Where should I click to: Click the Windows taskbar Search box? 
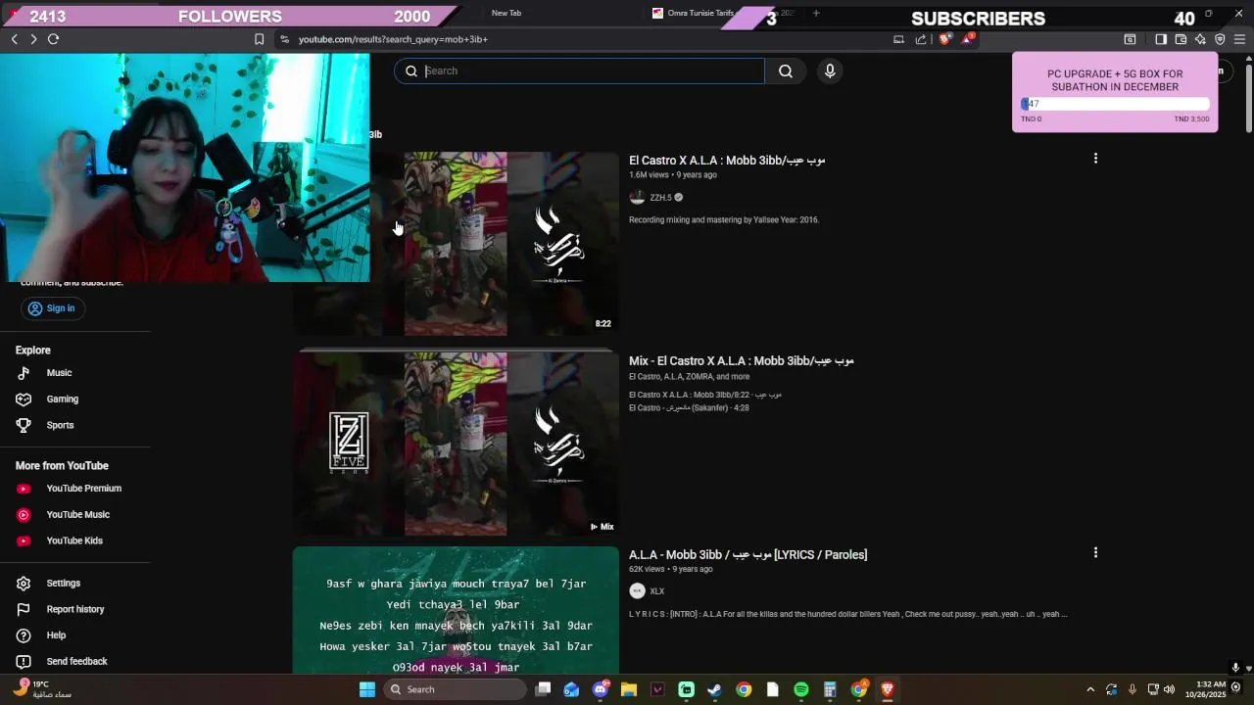click(455, 689)
